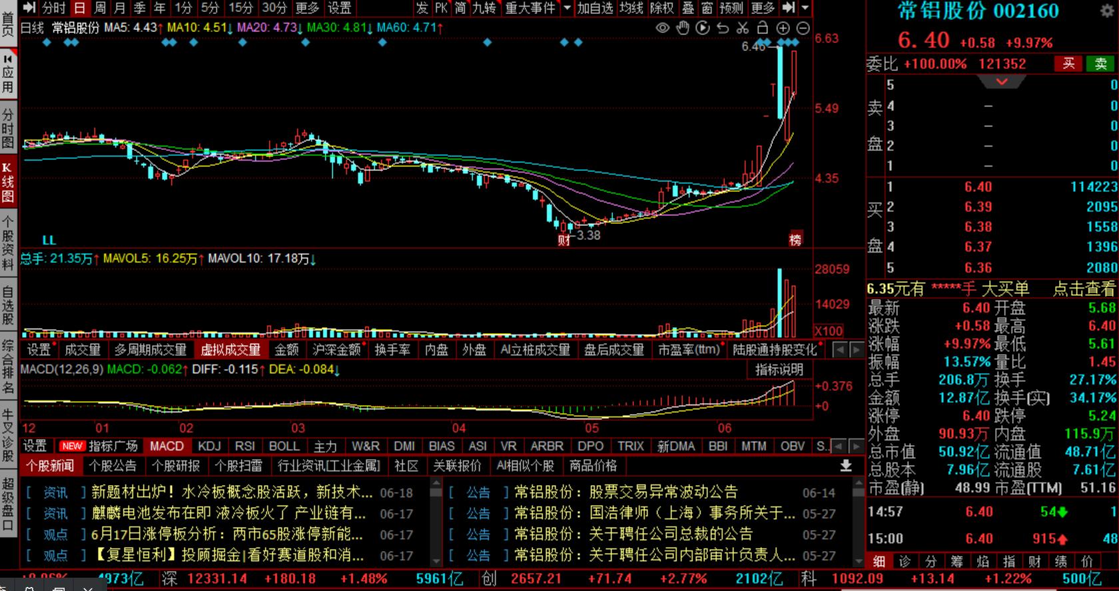Click '点击查看' for large buy order
This screenshot has width=1119, height=591.
click(1084, 289)
